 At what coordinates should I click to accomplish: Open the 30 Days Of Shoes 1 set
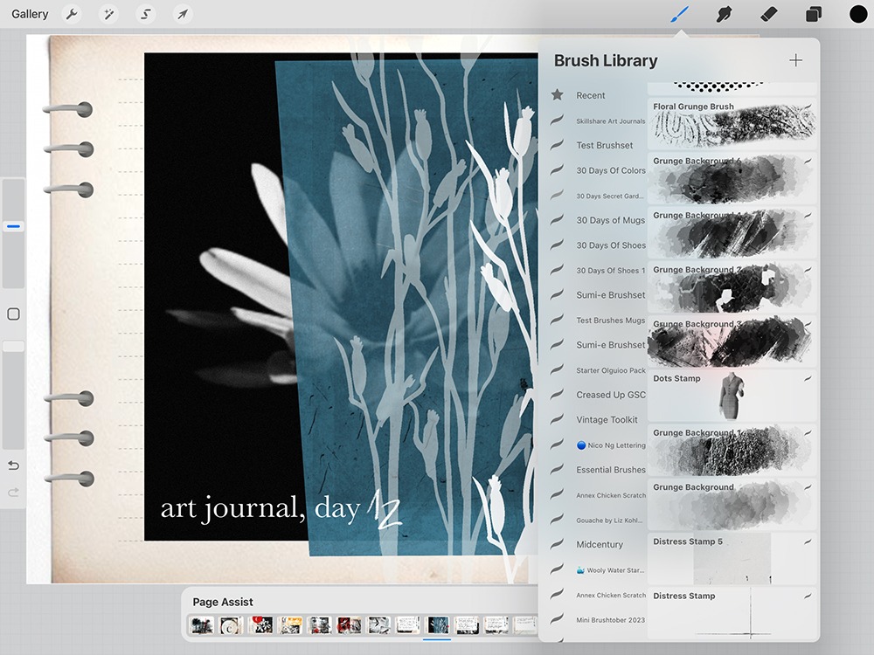(611, 271)
